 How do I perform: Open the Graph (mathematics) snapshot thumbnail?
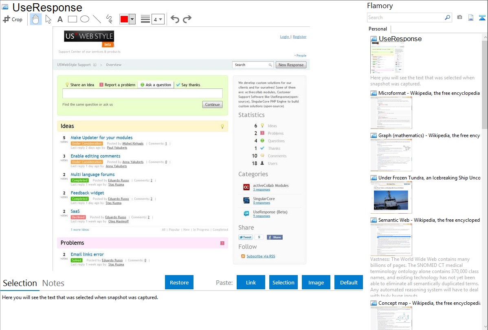(391, 155)
